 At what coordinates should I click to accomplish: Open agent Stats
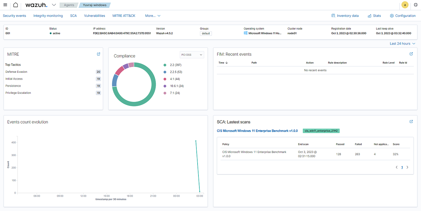tap(374, 16)
